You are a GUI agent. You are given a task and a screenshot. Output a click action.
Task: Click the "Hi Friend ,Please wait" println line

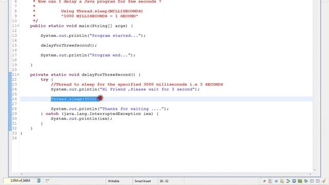pyautogui.click(x=125, y=89)
